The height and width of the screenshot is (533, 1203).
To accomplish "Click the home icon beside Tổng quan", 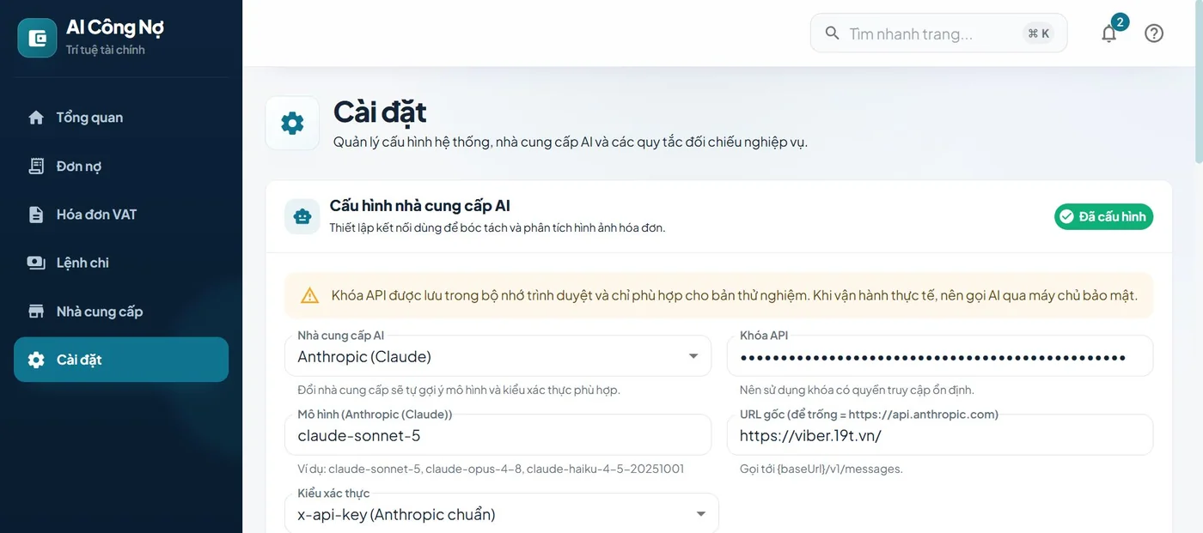I will pyautogui.click(x=36, y=118).
